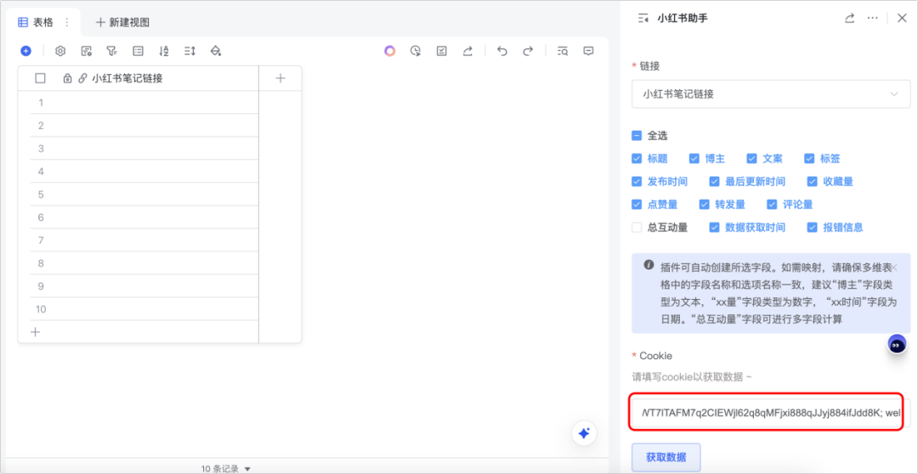Uncheck the 点赞量 checkbox
The image size is (918, 474).
point(637,205)
